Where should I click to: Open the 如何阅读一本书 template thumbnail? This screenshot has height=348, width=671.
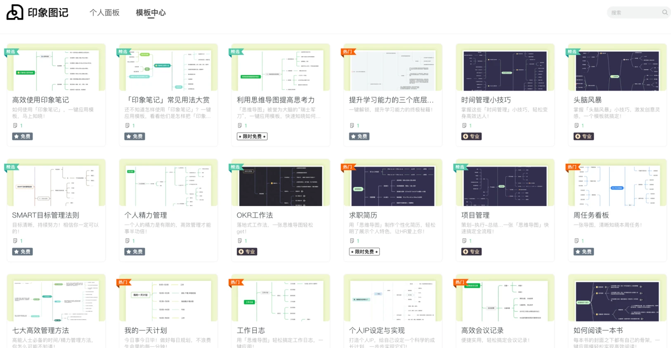[617, 298]
